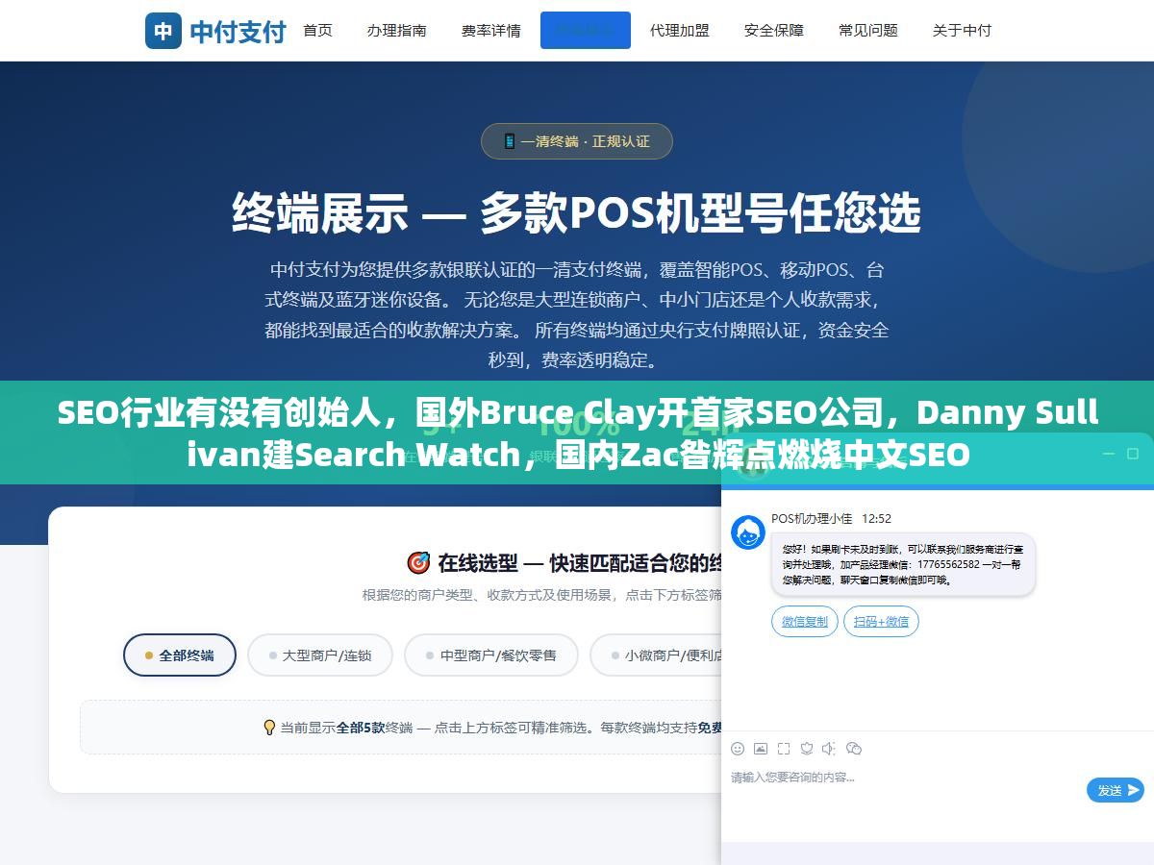Click the POS机办理小佳 agent avatar
This screenshot has height=865, width=1154.
click(748, 532)
